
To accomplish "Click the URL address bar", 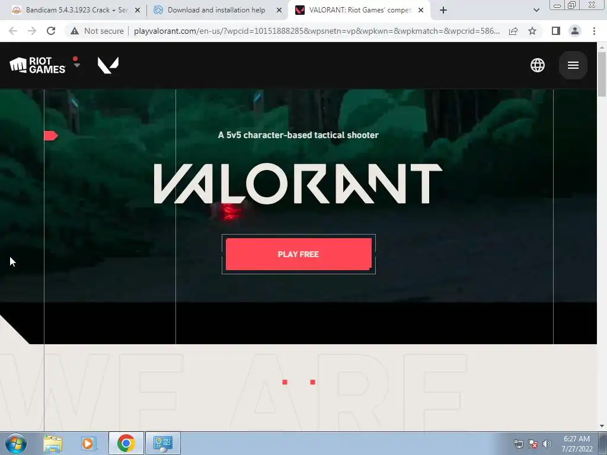I will (x=317, y=31).
